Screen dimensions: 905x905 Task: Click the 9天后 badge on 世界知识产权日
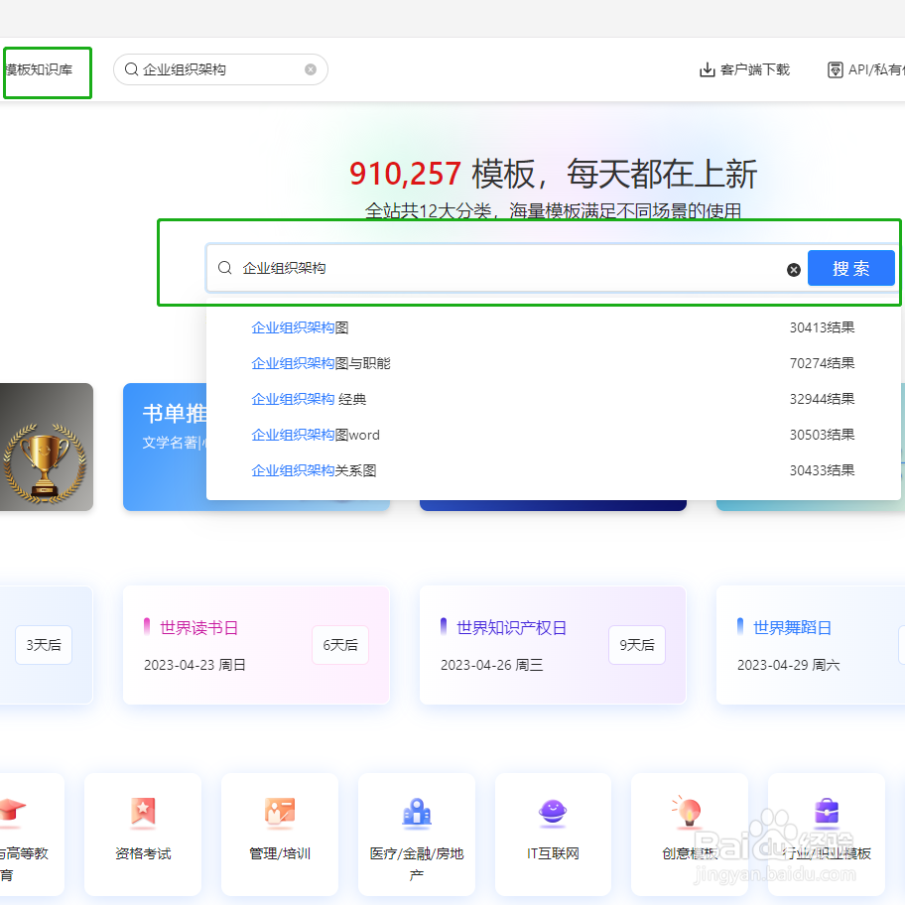click(x=637, y=645)
